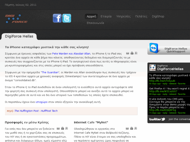Image resolution: width=190 pixels, height=142 pixels.
Task: Click reply on the 71 days ago tweet
Action: 165,113
